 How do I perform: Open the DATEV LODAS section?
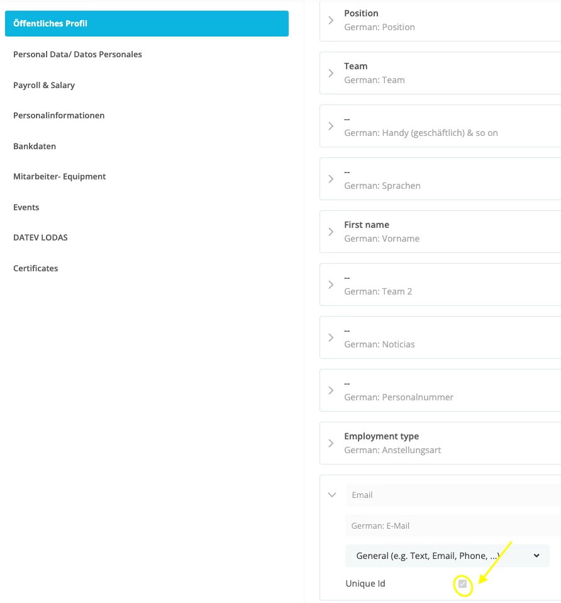tap(40, 238)
